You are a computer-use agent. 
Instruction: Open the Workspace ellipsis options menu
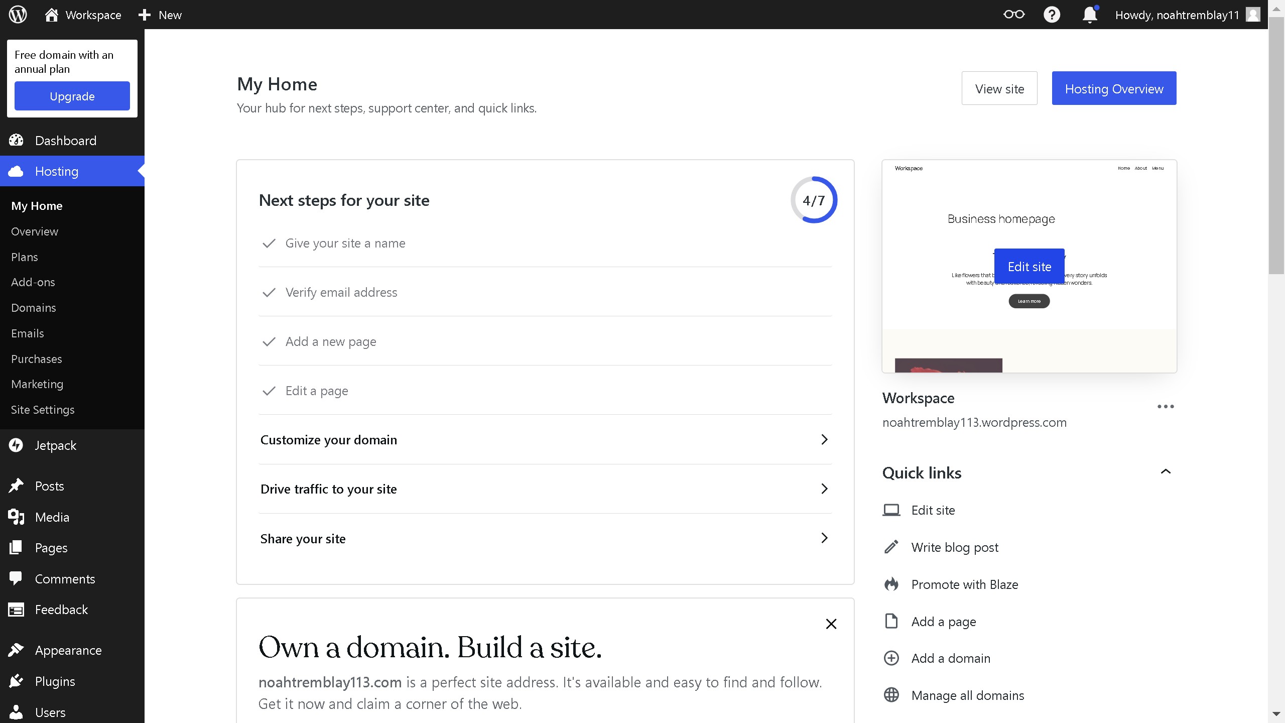pos(1166,406)
